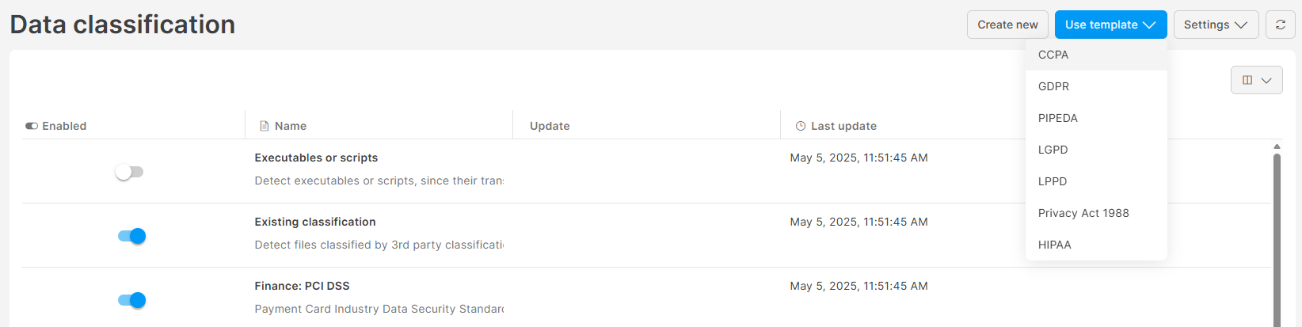Screen dimensions: 1302x327
Task: Choose Privacy Act 1988 template
Action: [1083, 213]
